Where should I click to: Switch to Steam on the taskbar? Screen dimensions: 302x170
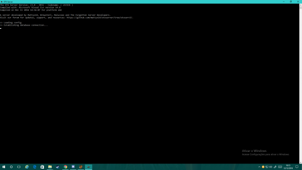pyautogui.click(x=58, y=167)
